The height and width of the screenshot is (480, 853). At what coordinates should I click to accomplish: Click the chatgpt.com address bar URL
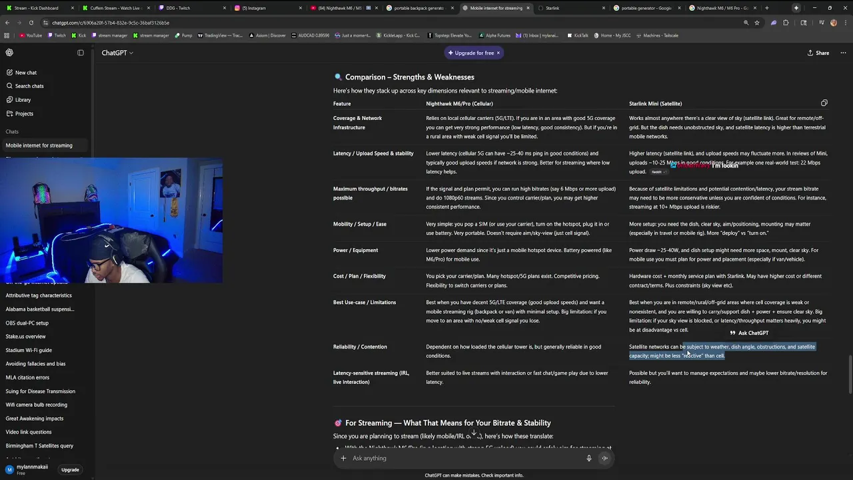point(111,23)
